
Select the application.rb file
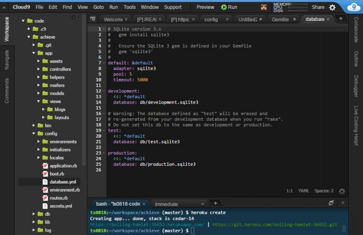point(63,166)
